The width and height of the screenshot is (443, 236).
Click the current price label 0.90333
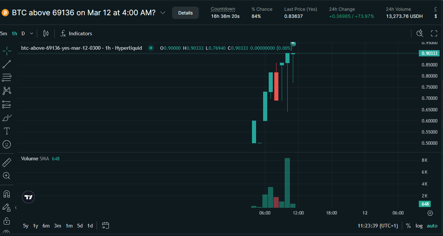(x=430, y=53)
